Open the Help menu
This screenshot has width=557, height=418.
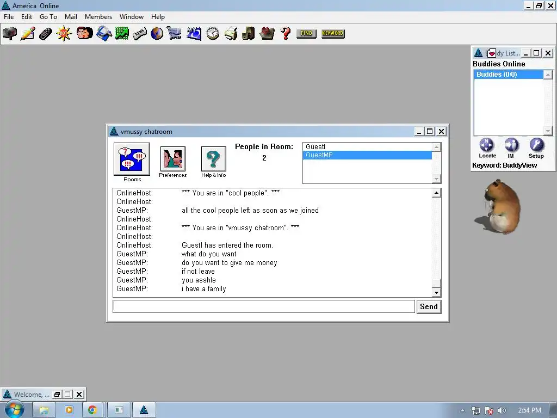pyautogui.click(x=158, y=17)
